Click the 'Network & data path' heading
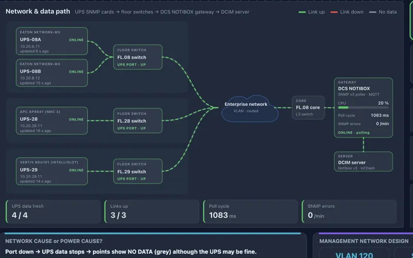The height and width of the screenshot is (258, 413). tap(38, 11)
